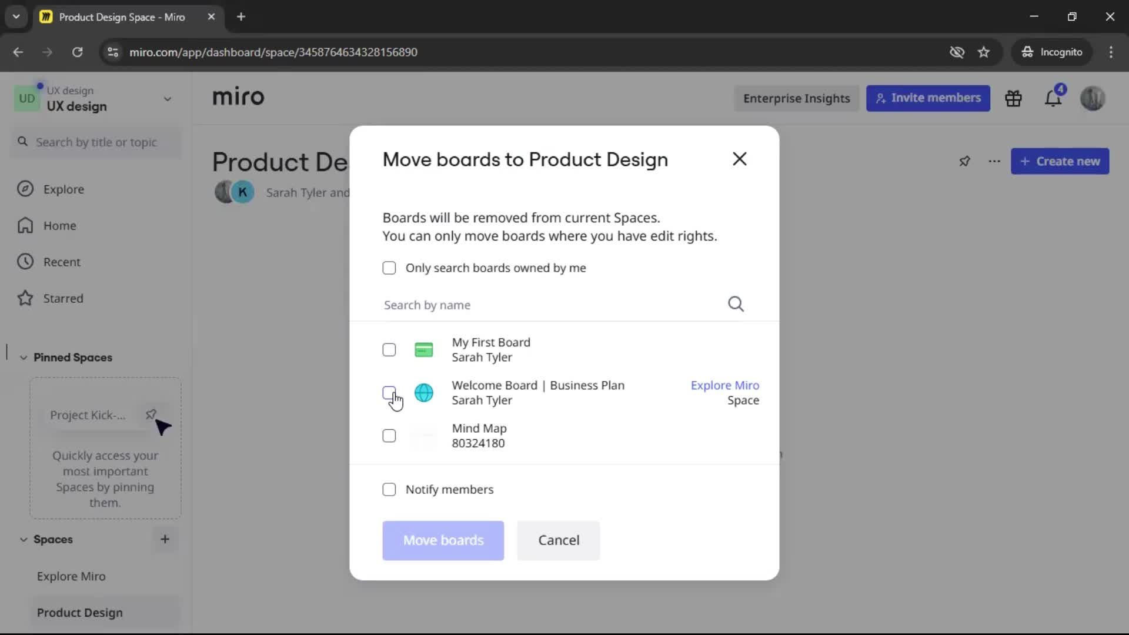Open Chrome three-dot menu

[x=1111, y=52]
